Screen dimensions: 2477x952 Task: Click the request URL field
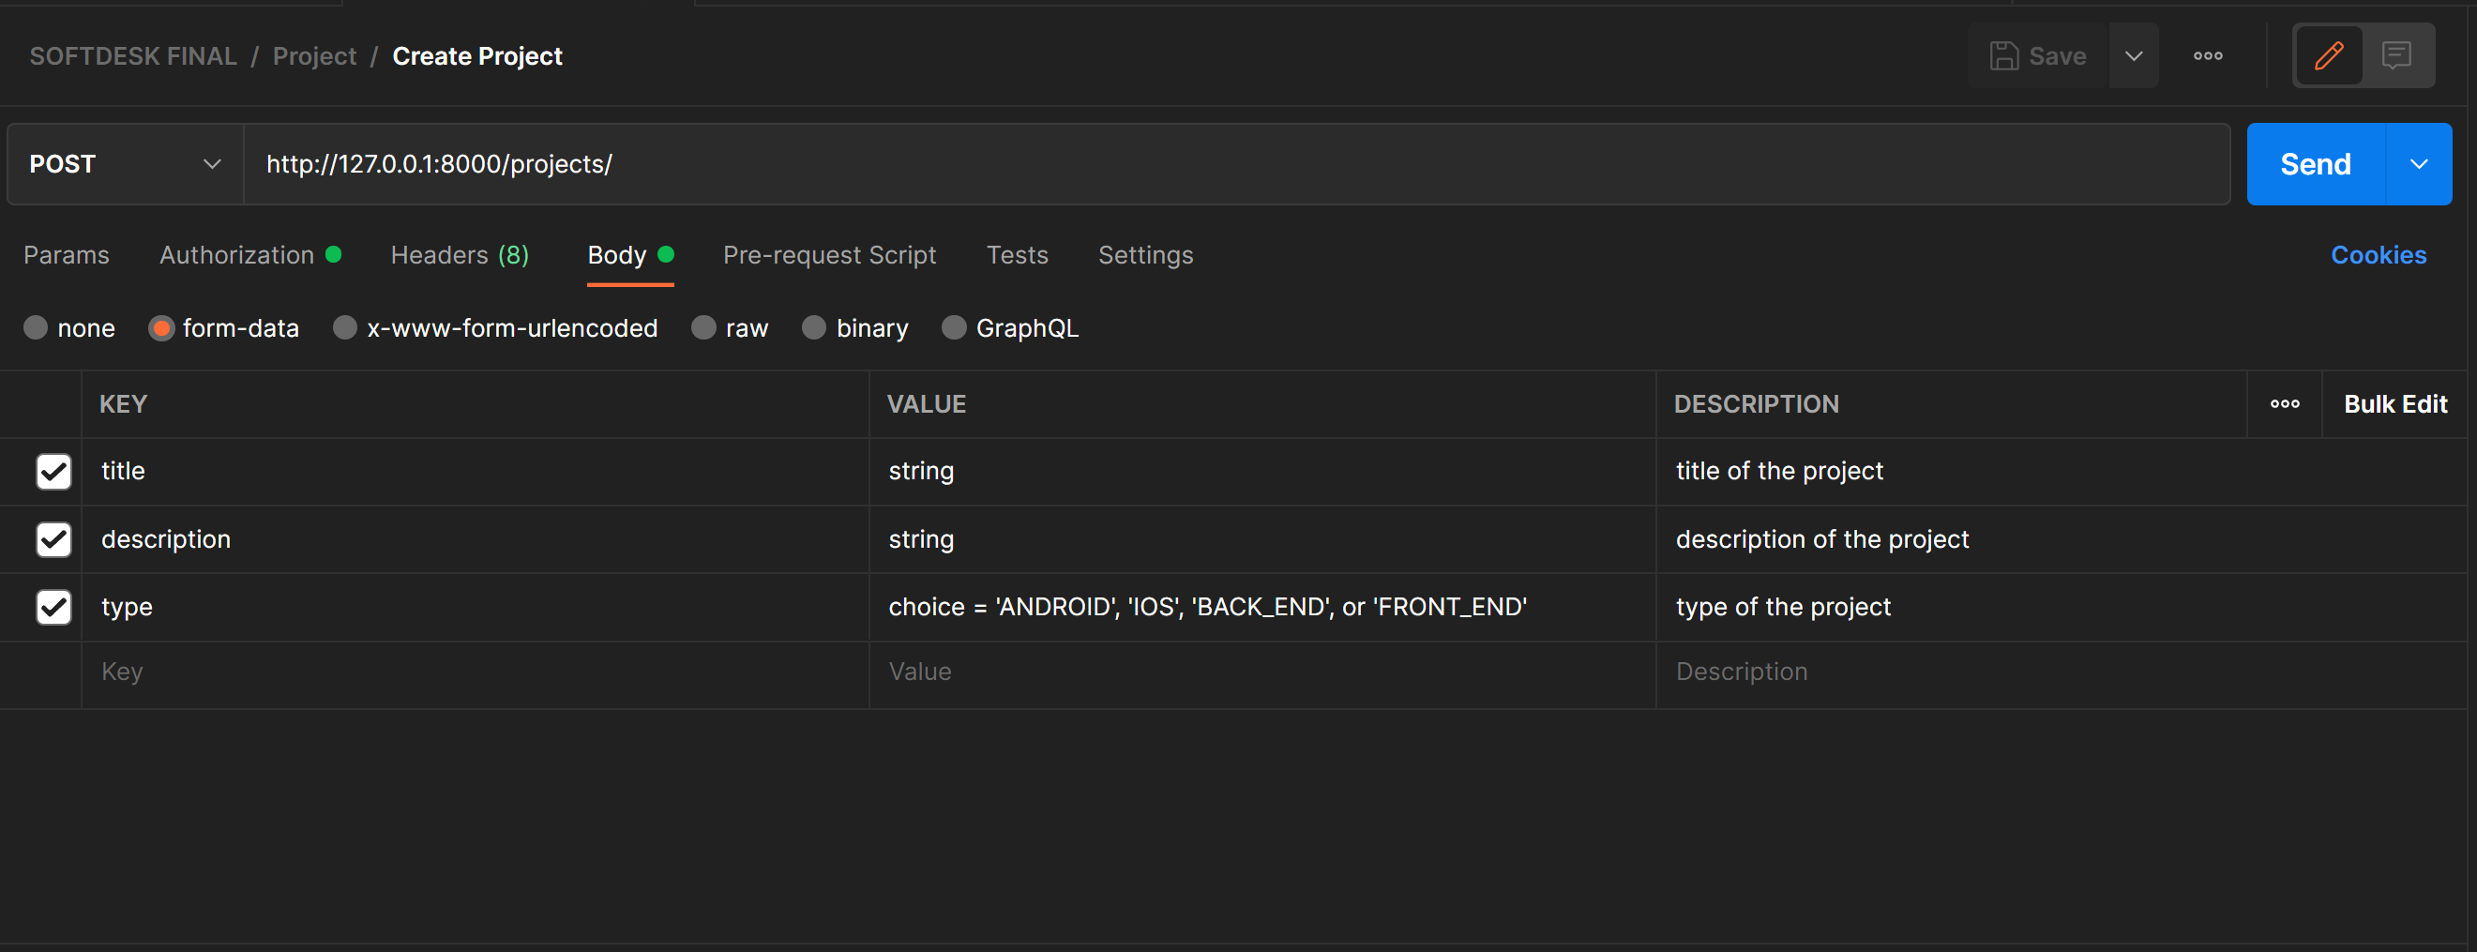[x=866, y=163]
